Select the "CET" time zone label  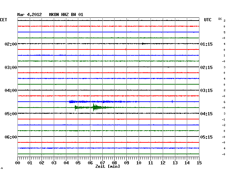pos(3,20)
